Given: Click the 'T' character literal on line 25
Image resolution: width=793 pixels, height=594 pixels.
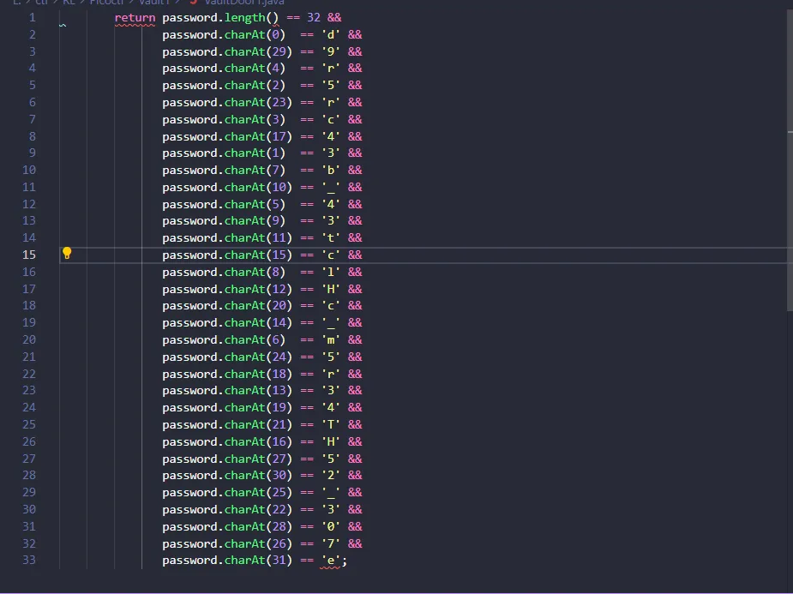Looking at the screenshot, I should pos(330,424).
